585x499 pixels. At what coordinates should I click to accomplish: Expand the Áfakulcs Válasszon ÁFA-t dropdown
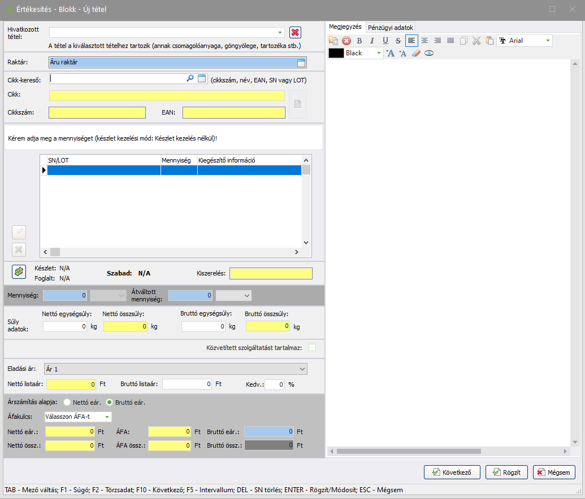[x=106, y=417]
